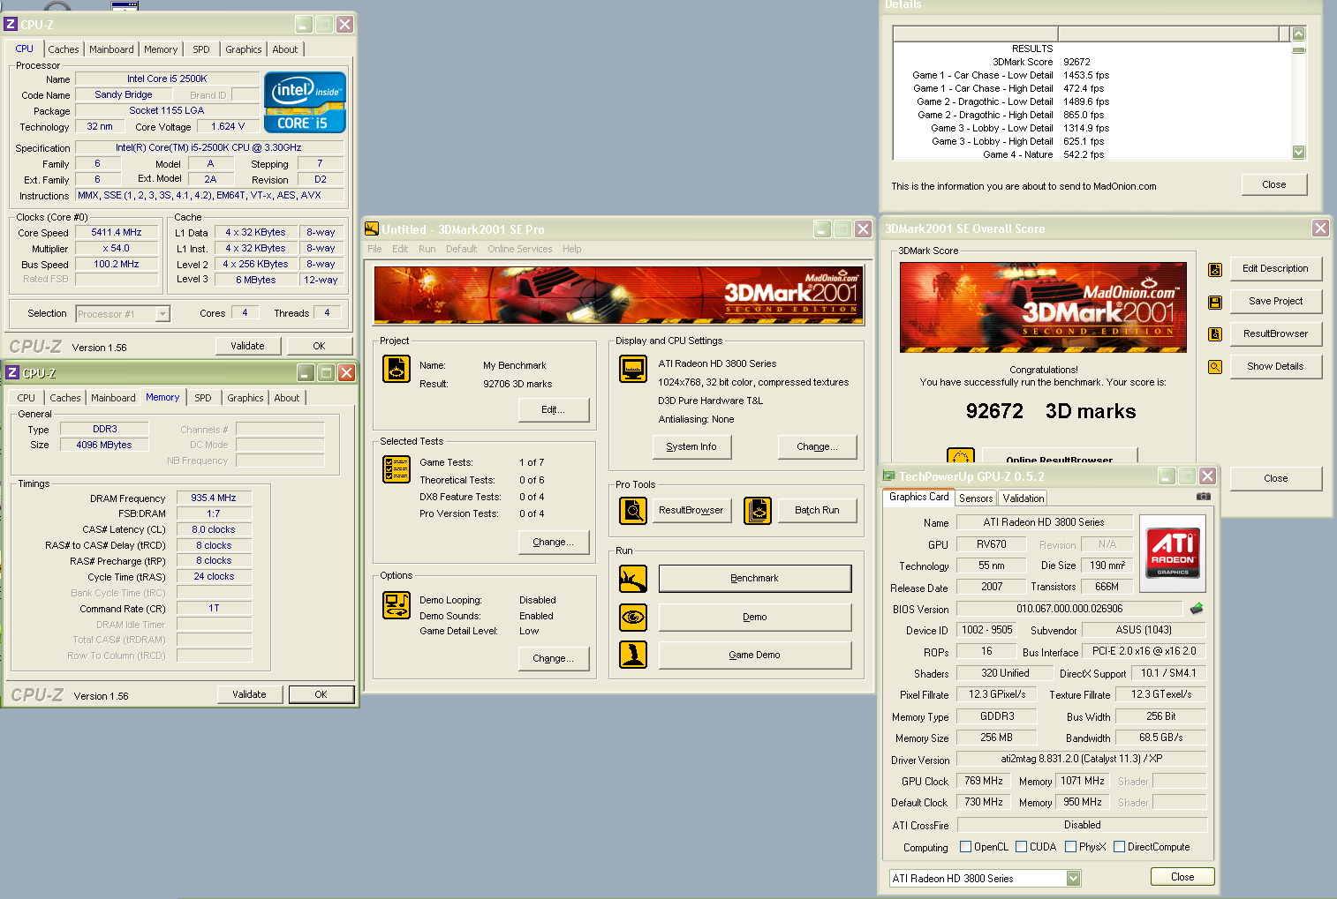
Task: Click the Save Project button
Action: point(1275,302)
